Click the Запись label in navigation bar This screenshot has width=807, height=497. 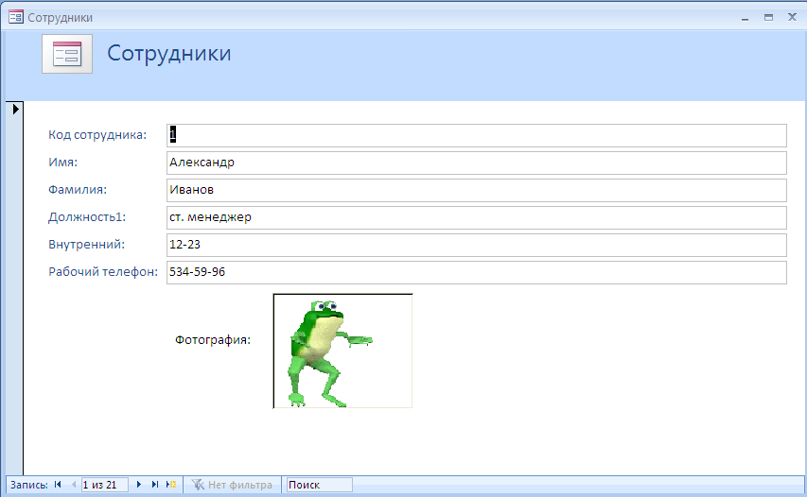coord(28,485)
